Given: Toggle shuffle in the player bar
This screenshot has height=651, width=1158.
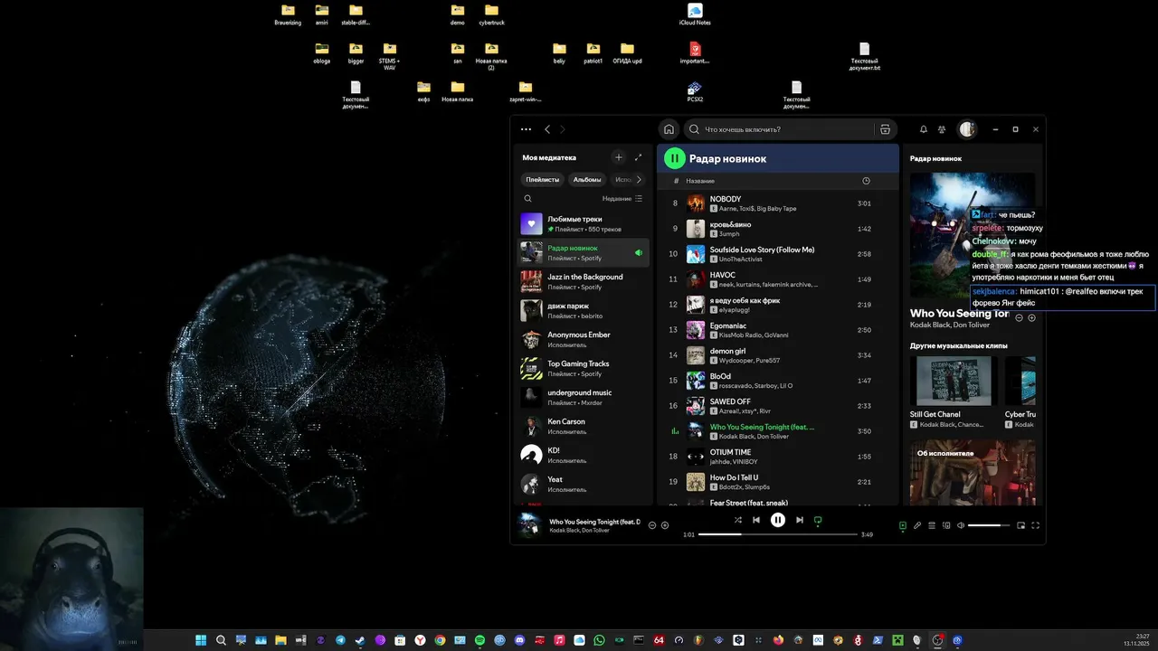Looking at the screenshot, I should [x=737, y=520].
